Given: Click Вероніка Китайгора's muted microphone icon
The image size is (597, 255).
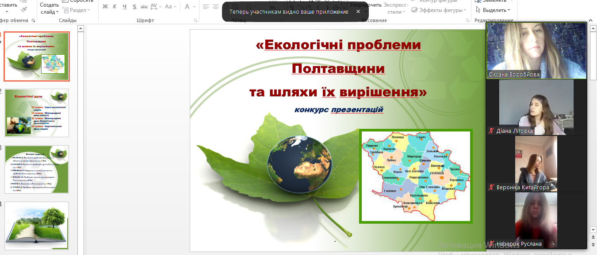Looking at the screenshot, I should [491, 187].
